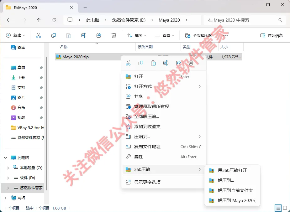
Task: Refresh the current folder view
Action: [x=54, y=20]
